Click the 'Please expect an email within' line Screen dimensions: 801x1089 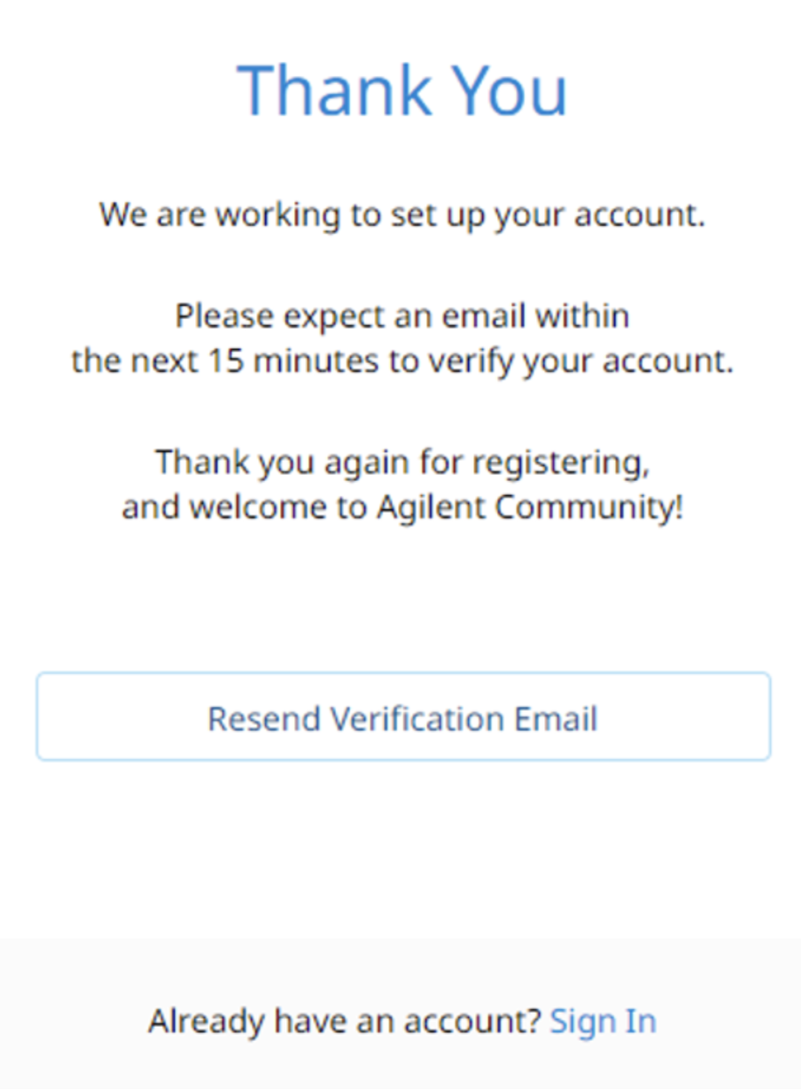coord(401,316)
